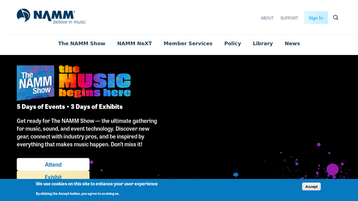This screenshot has height=201, width=358.
Task: Open the Member Services menu
Action: point(188,43)
